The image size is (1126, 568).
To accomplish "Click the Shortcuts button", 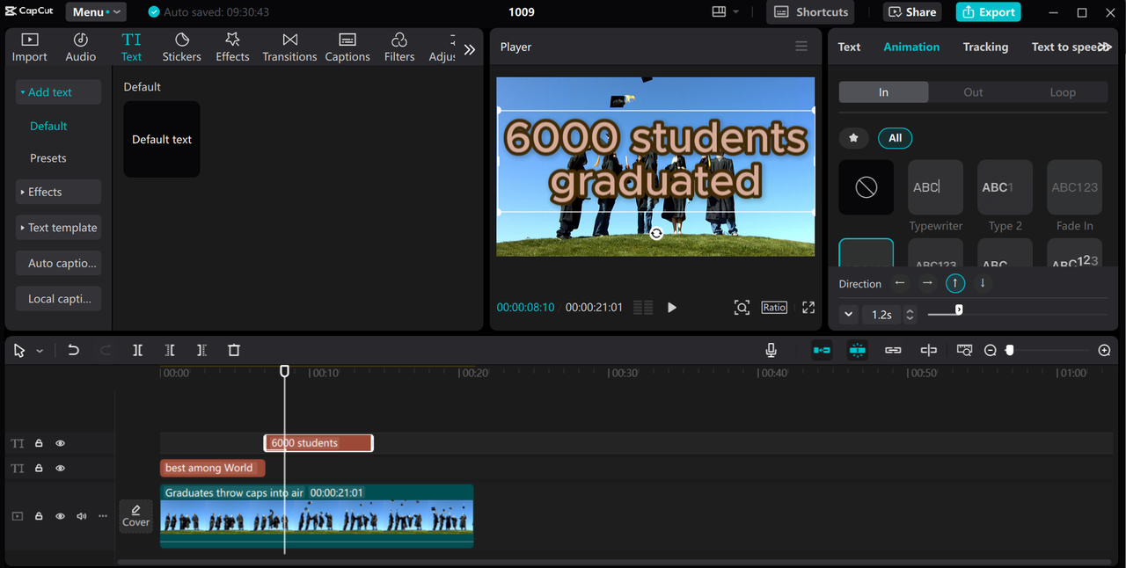I will (x=811, y=12).
